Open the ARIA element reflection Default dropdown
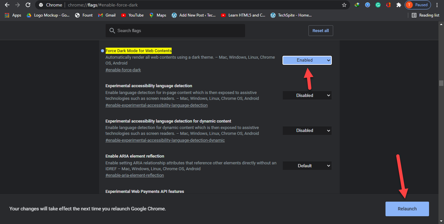This screenshot has width=444, height=224. pyautogui.click(x=307, y=166)
